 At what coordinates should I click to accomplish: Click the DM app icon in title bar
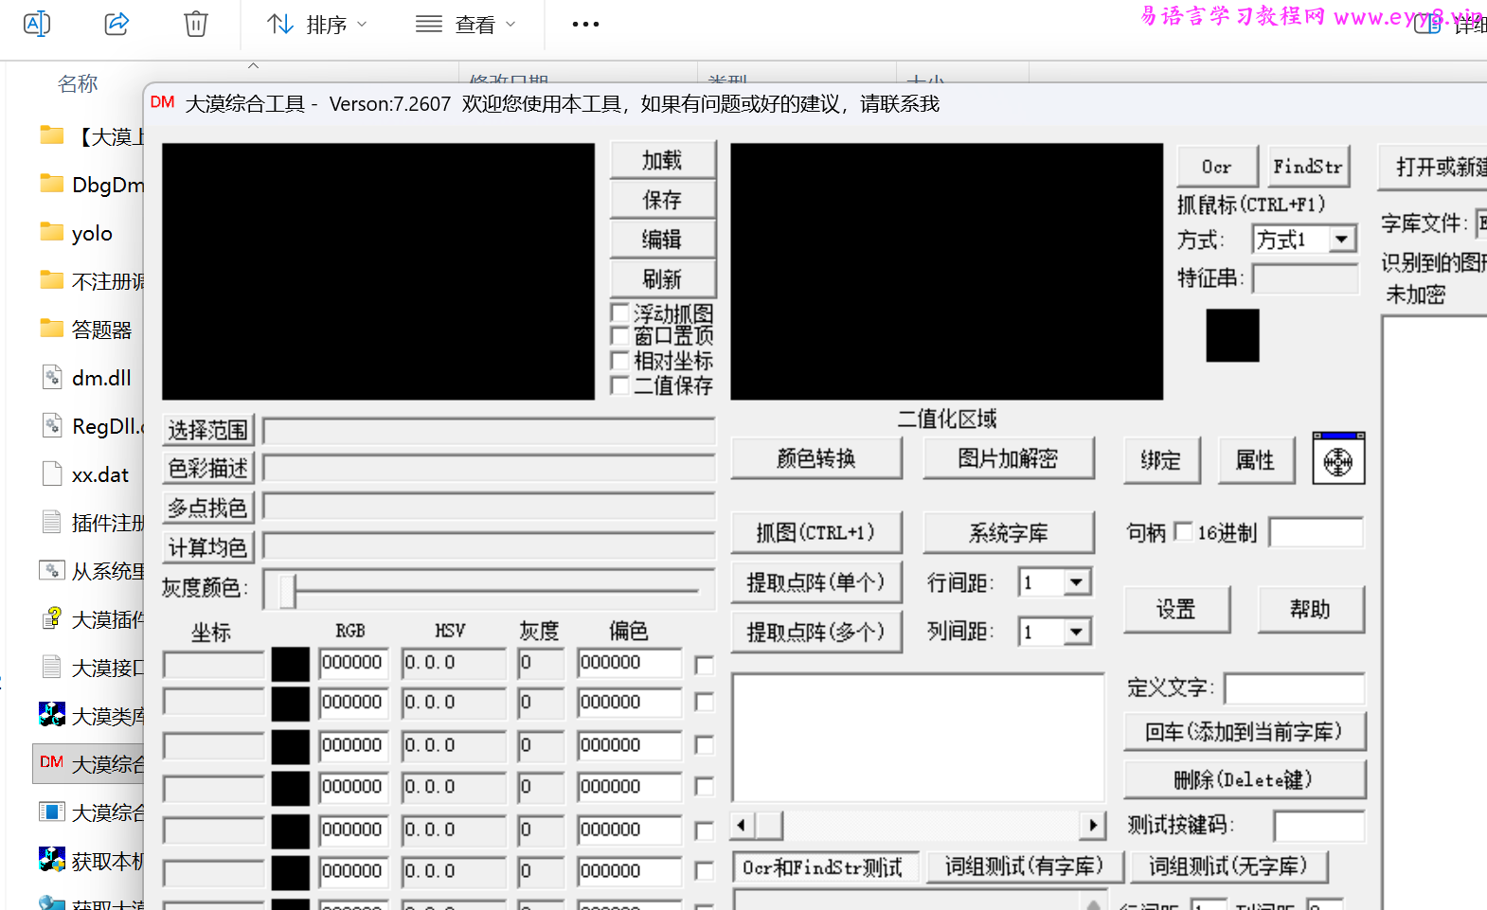coord(162,102)
